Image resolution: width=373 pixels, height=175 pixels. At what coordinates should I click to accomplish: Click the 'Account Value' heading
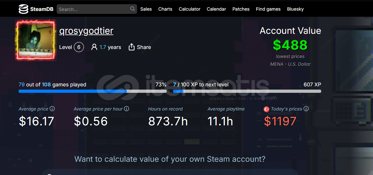pyautogui.click(x=290, y=31)
